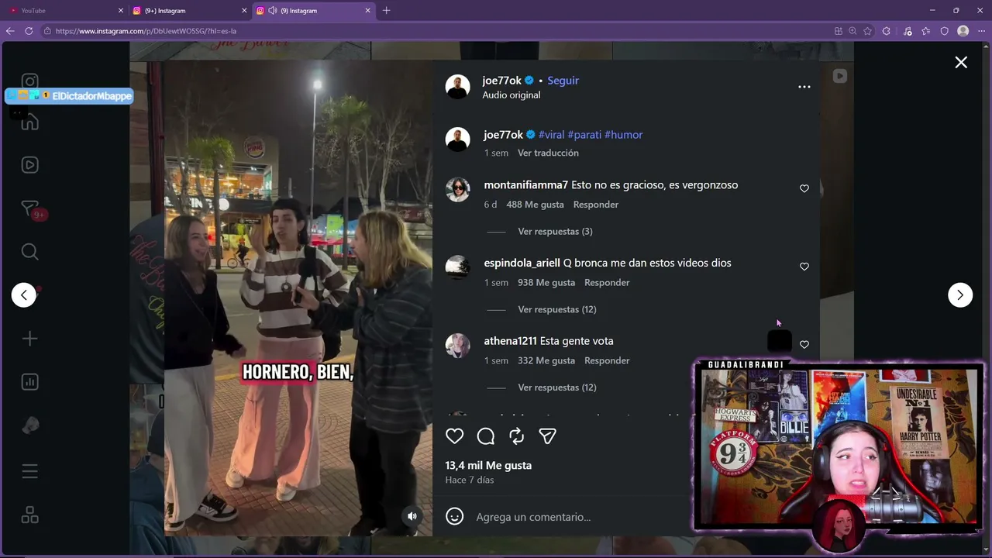This screenshot has width=992, height=558.
Task: Open browser Settings and more menu
Action: pos(981,31)
